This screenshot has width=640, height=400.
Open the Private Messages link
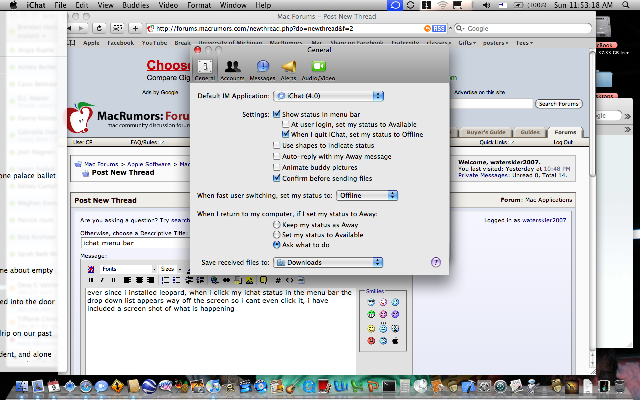[482, 175]
